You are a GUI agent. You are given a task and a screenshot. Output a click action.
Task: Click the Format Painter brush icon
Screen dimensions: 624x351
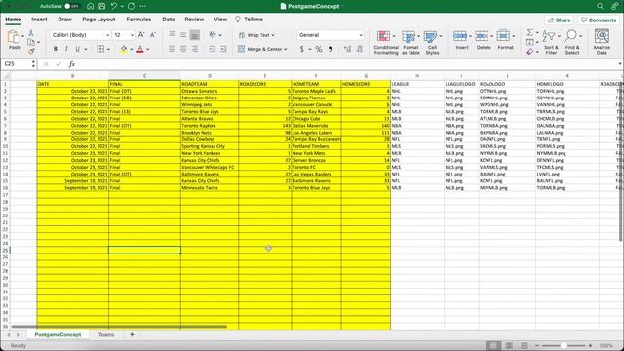click(x=31, y=51)
